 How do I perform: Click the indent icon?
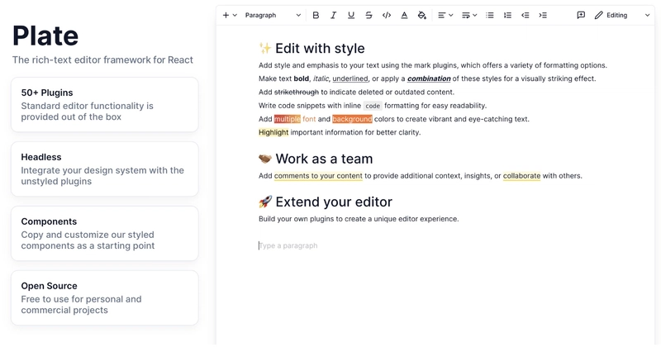pos(543,15)
